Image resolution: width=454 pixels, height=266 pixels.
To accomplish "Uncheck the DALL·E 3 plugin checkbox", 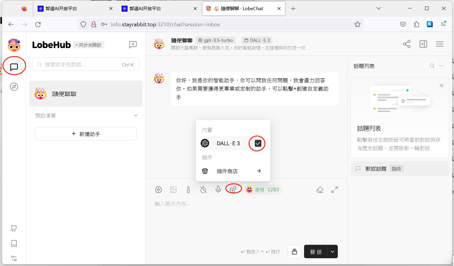I will coord(258,143).
